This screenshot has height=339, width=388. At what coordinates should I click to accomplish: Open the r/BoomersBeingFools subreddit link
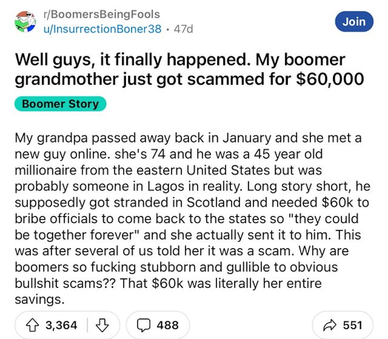pos(102,14)
